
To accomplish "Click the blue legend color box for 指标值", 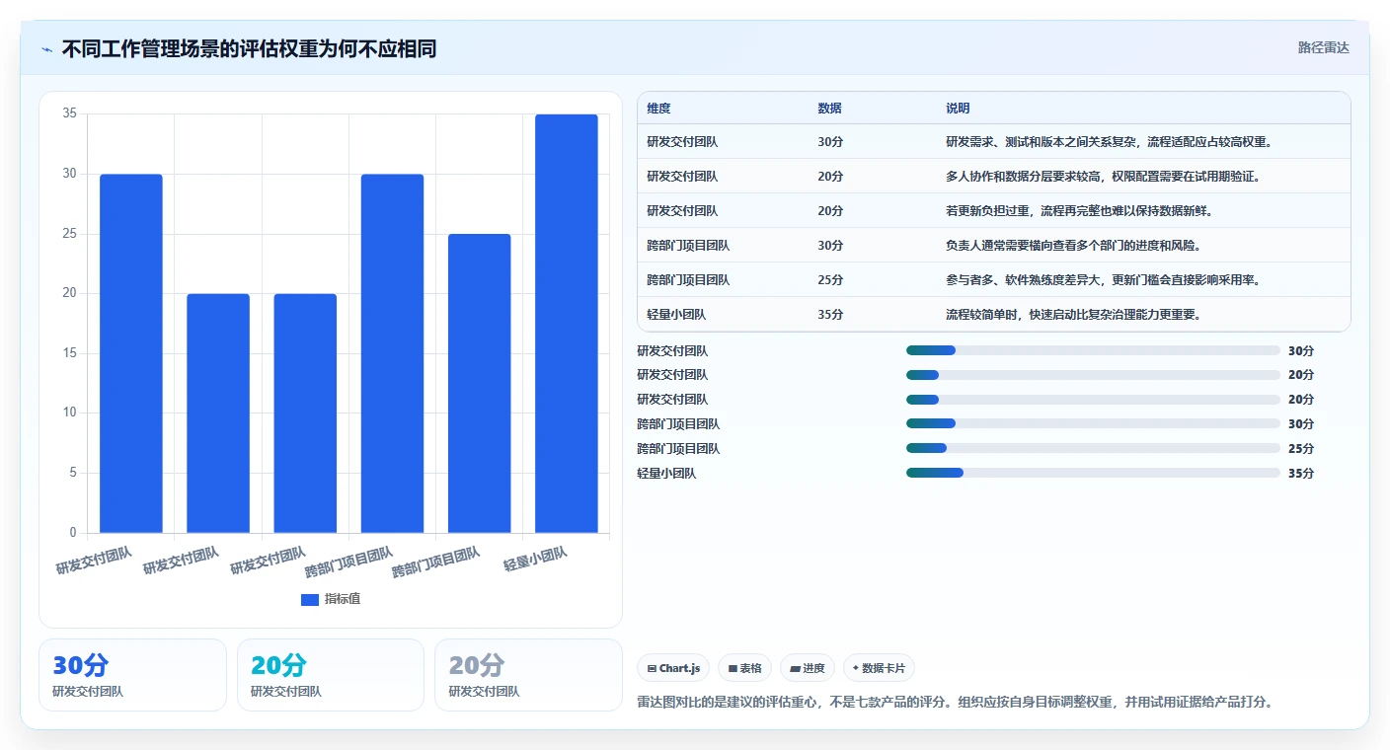I will (310, 599).
